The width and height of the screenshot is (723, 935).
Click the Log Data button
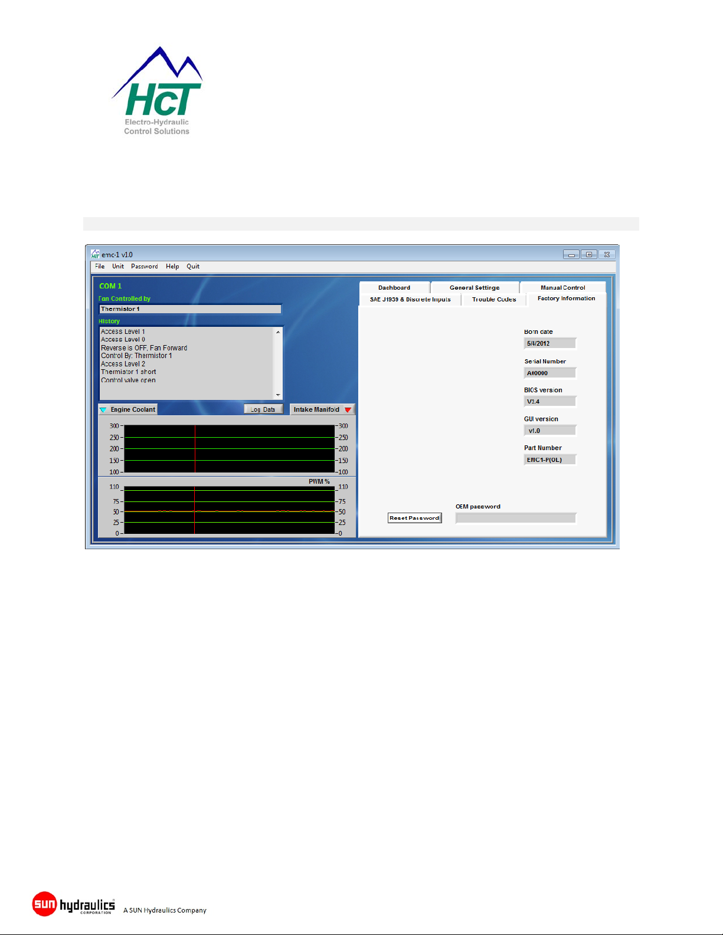tap(263, 409)
